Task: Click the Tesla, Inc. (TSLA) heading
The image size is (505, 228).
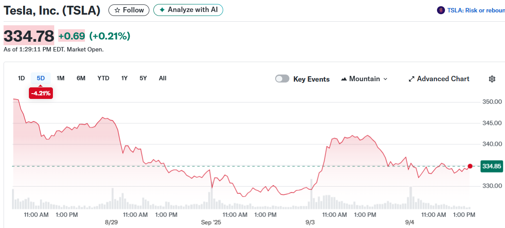Action: click(52, 10)
